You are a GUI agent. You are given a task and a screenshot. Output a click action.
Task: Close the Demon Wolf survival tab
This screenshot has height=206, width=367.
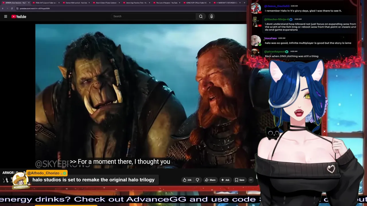[89, 3]
